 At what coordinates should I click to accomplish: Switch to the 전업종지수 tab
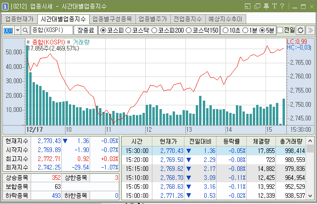tap(188, 19)
